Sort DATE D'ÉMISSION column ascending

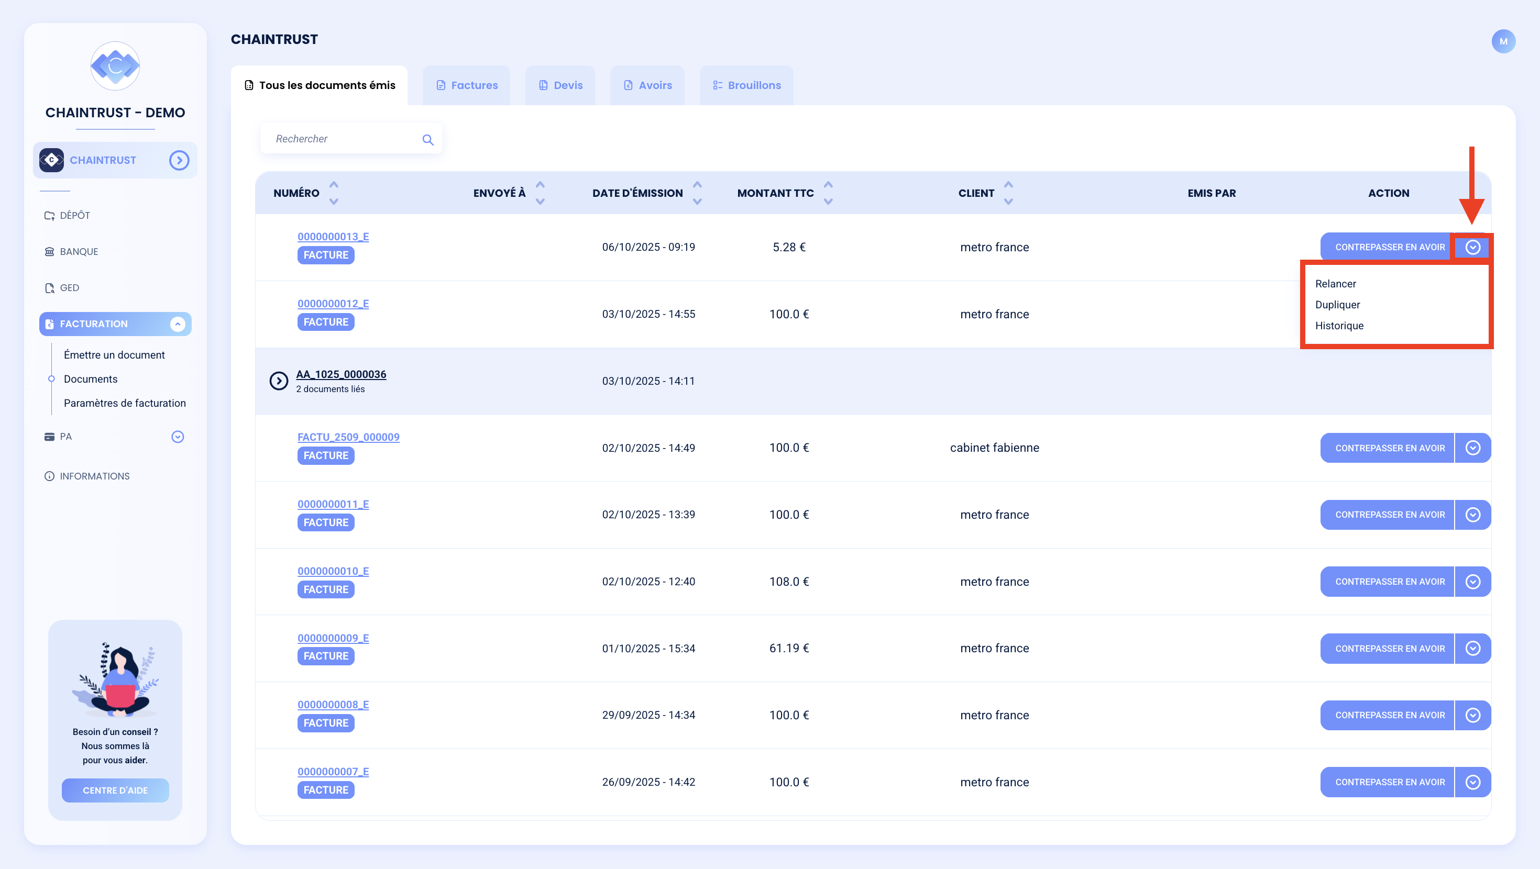[x=697, y=185]
